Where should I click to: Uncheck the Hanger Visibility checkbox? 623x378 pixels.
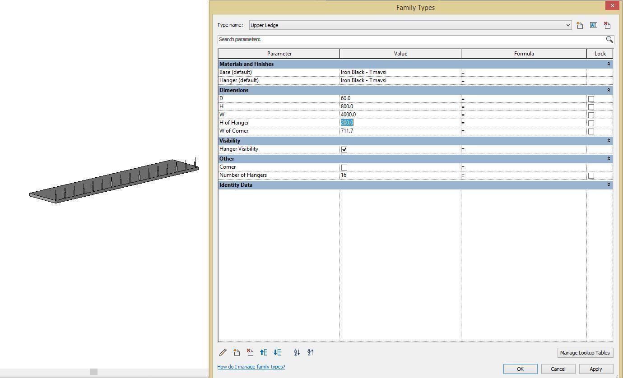pos(344,149)
